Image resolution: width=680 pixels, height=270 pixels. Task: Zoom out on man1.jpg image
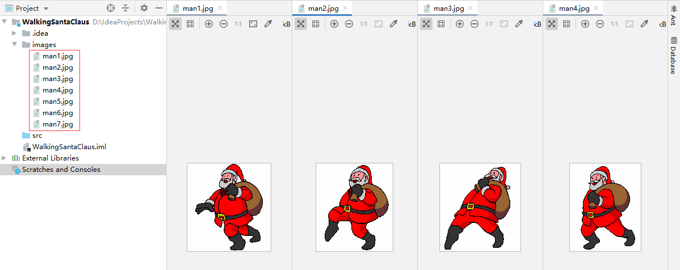pos(223,24)
